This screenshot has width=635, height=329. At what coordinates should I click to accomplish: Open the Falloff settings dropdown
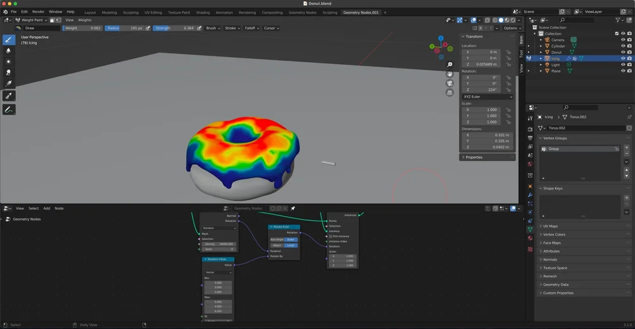click(x=252, y=29)
